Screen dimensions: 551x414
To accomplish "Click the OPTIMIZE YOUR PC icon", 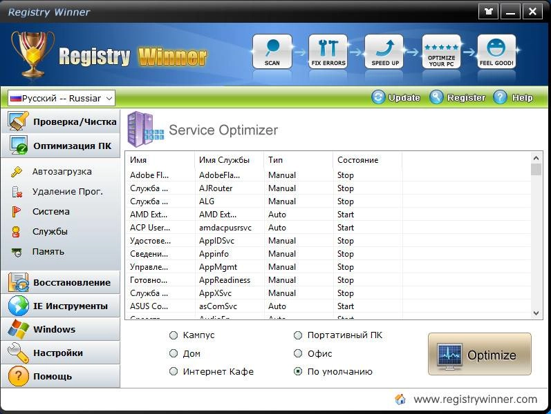I will point(441,51).
